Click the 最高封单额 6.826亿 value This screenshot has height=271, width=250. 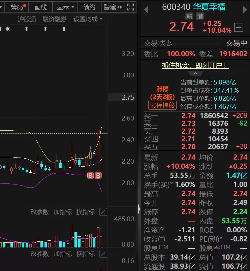click(225, 98)
